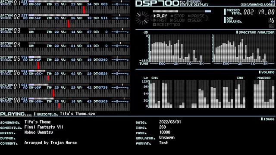Image resolution: width=276 pixels, height=155 pixels.
Task: Select the SPC700 Track 02 number label
Action: [x=10, y=17]
